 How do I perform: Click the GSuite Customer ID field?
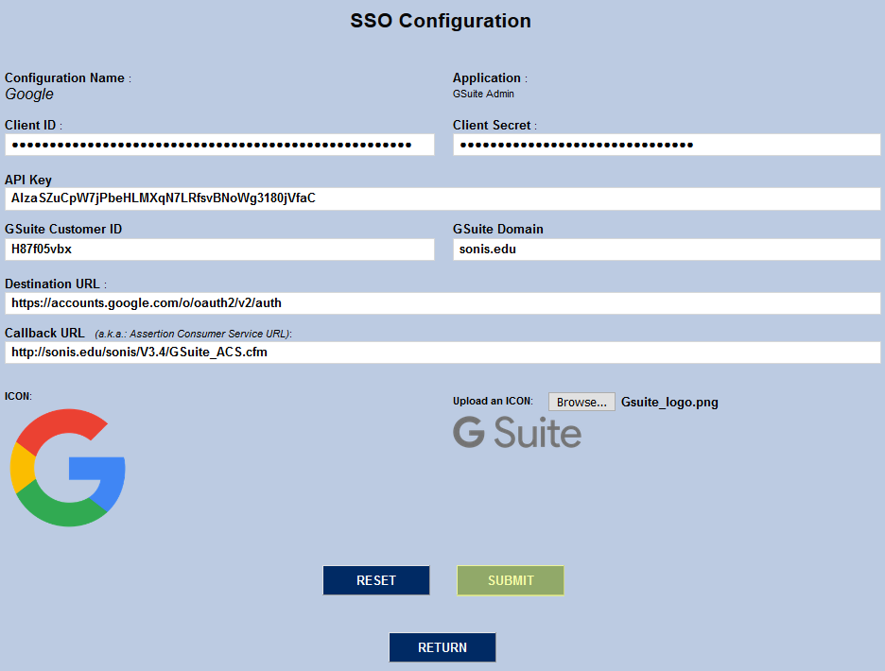219,249
